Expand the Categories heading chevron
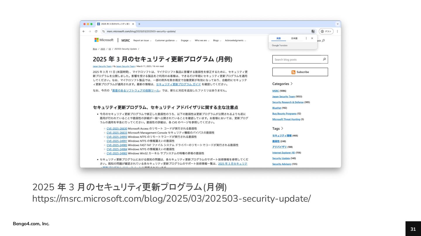Screen dimensions: 421x236 (x=291, y=84)
